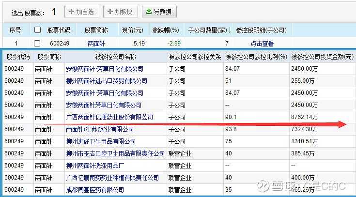This screenshot has width=356, height=197.
Task: Click the change value -2.99
Action: point(174,44)
